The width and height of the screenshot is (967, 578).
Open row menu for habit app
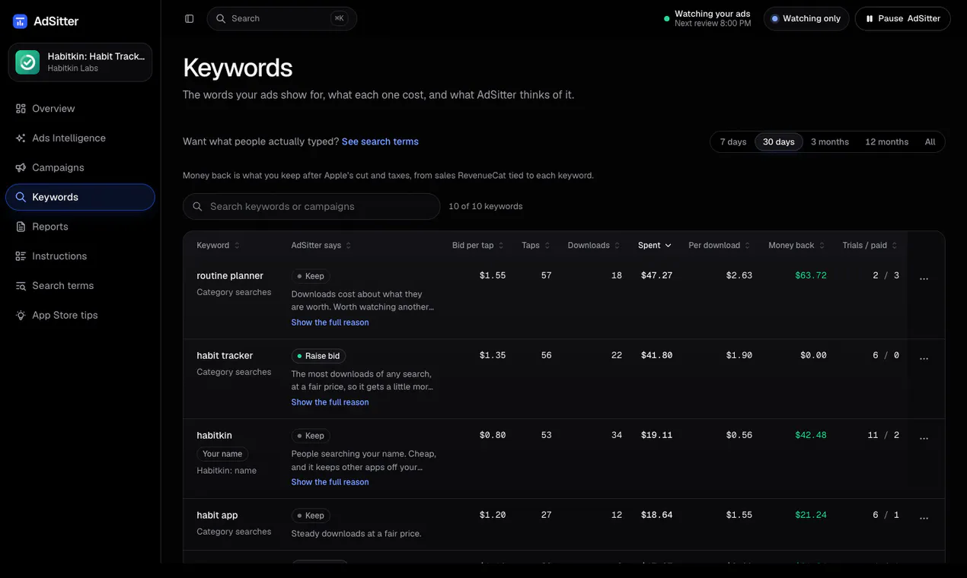tap(924, 518)
